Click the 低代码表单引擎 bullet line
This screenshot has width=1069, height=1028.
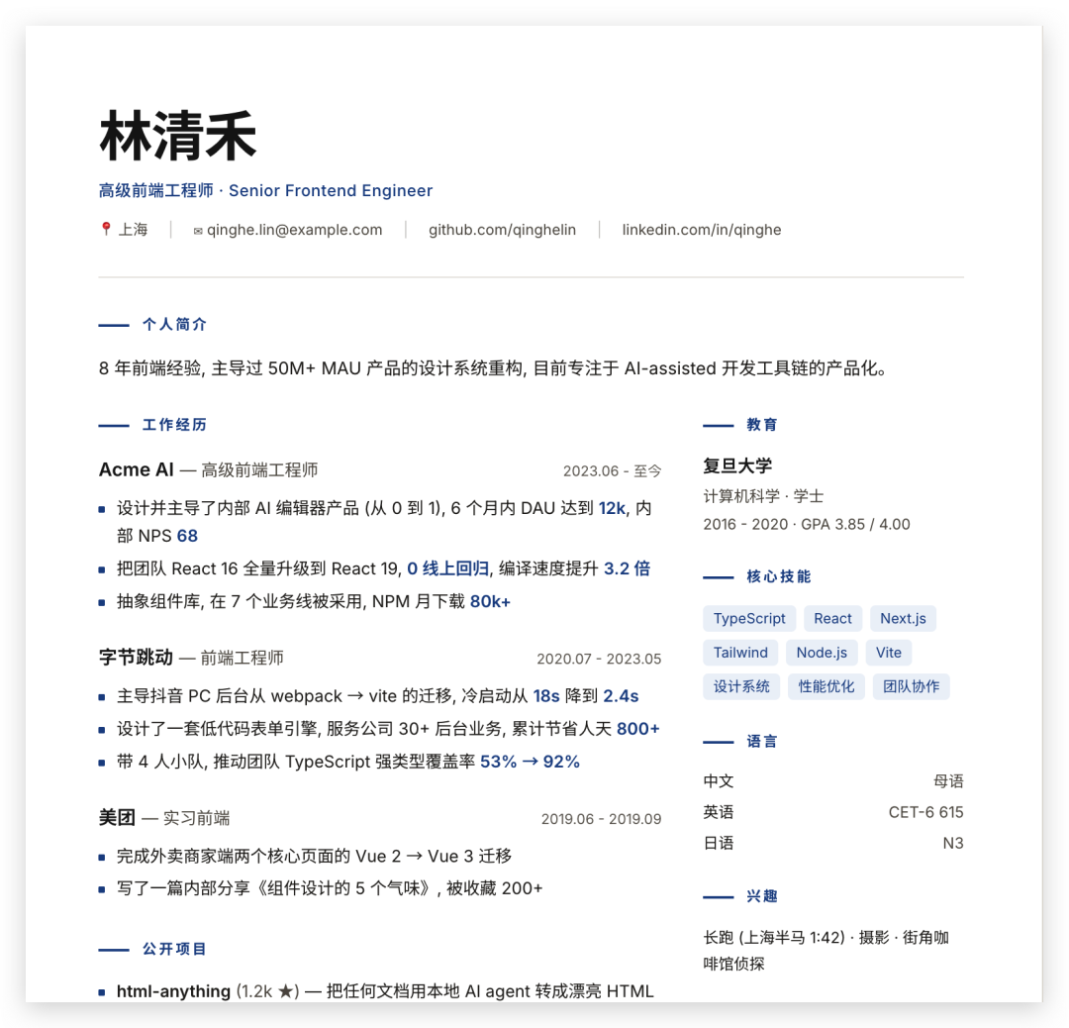[388, 729]
